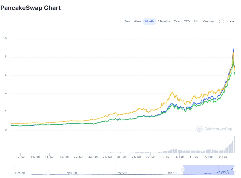Screen dimensions: 241x178
Task: Click the 24. Jan axis label
Action: click(x=107, y=157)
